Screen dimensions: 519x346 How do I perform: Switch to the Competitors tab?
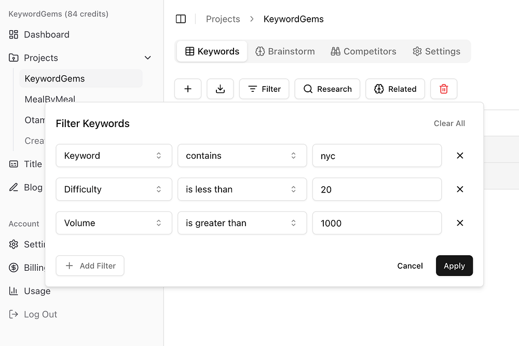(363, 51)
